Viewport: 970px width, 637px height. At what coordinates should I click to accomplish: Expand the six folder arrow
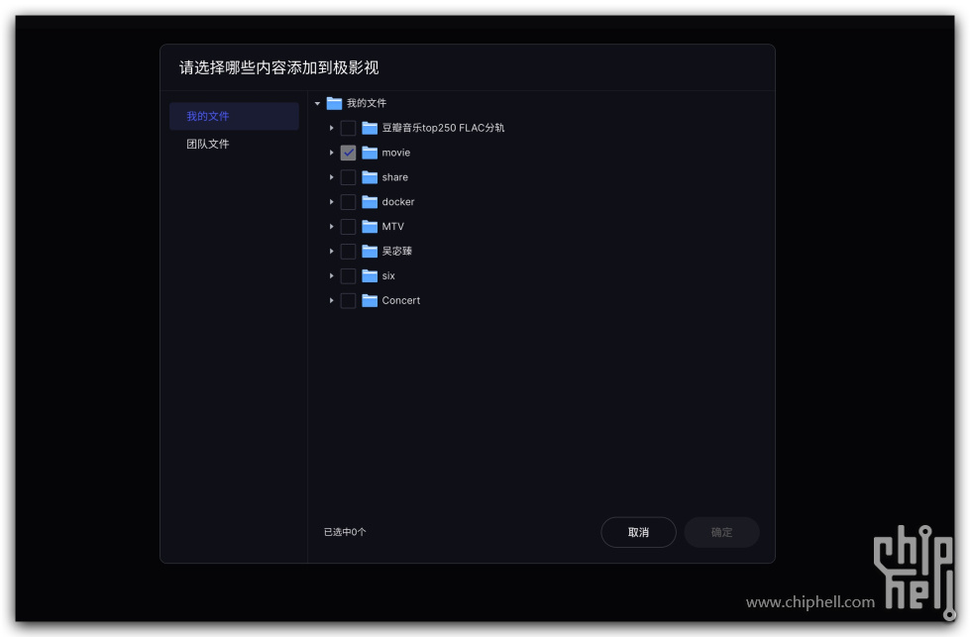(332, 275)
